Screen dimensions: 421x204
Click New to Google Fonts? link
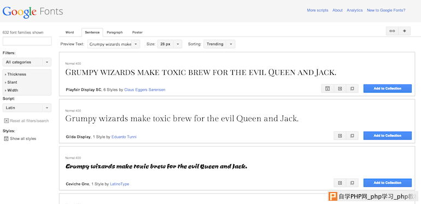pyautogui.click(x=386, y=10)
